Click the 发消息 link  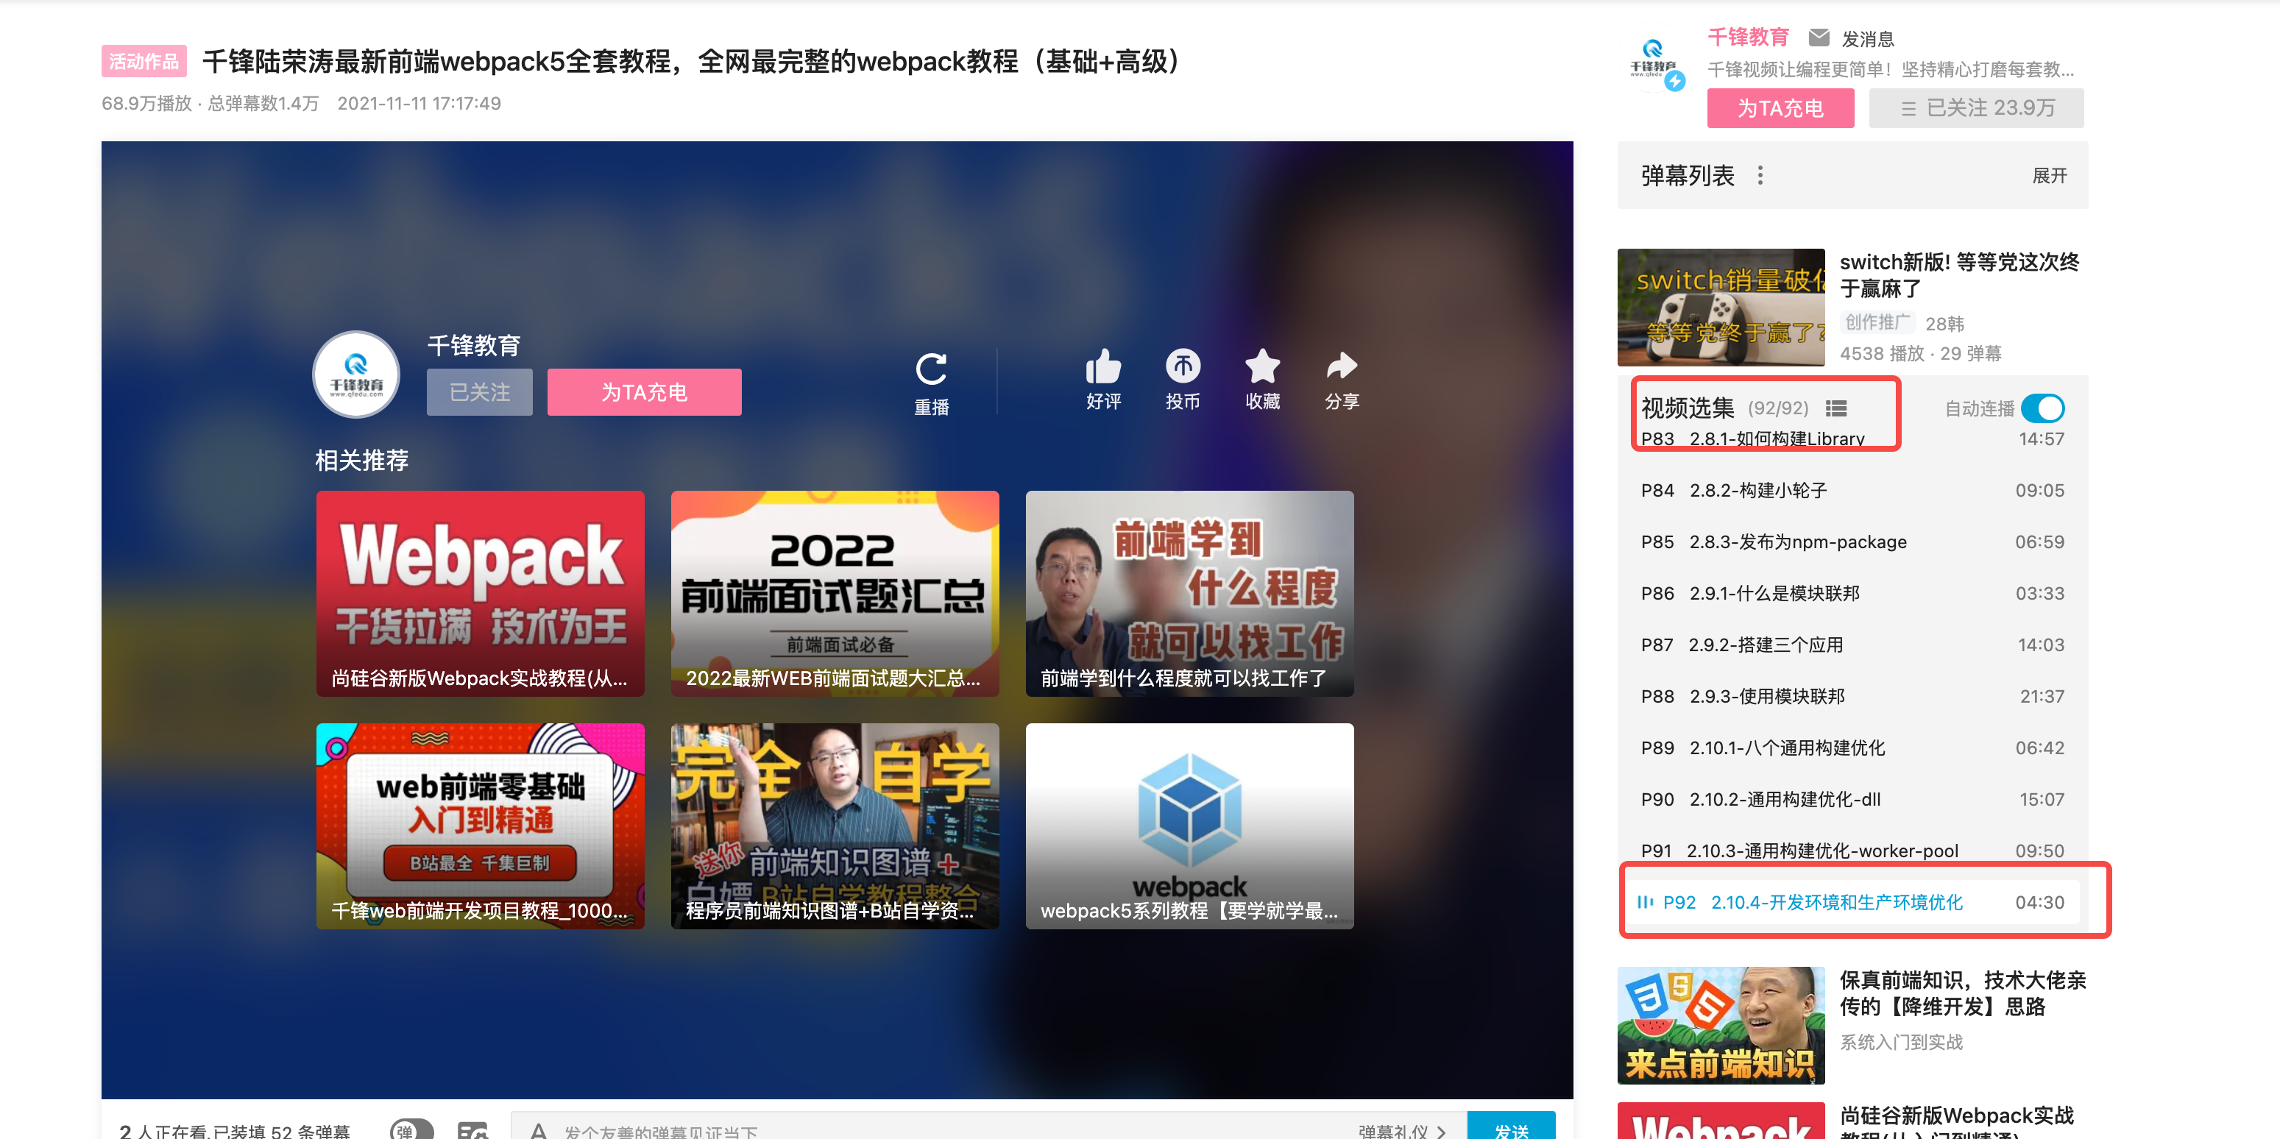(1868, 38)
